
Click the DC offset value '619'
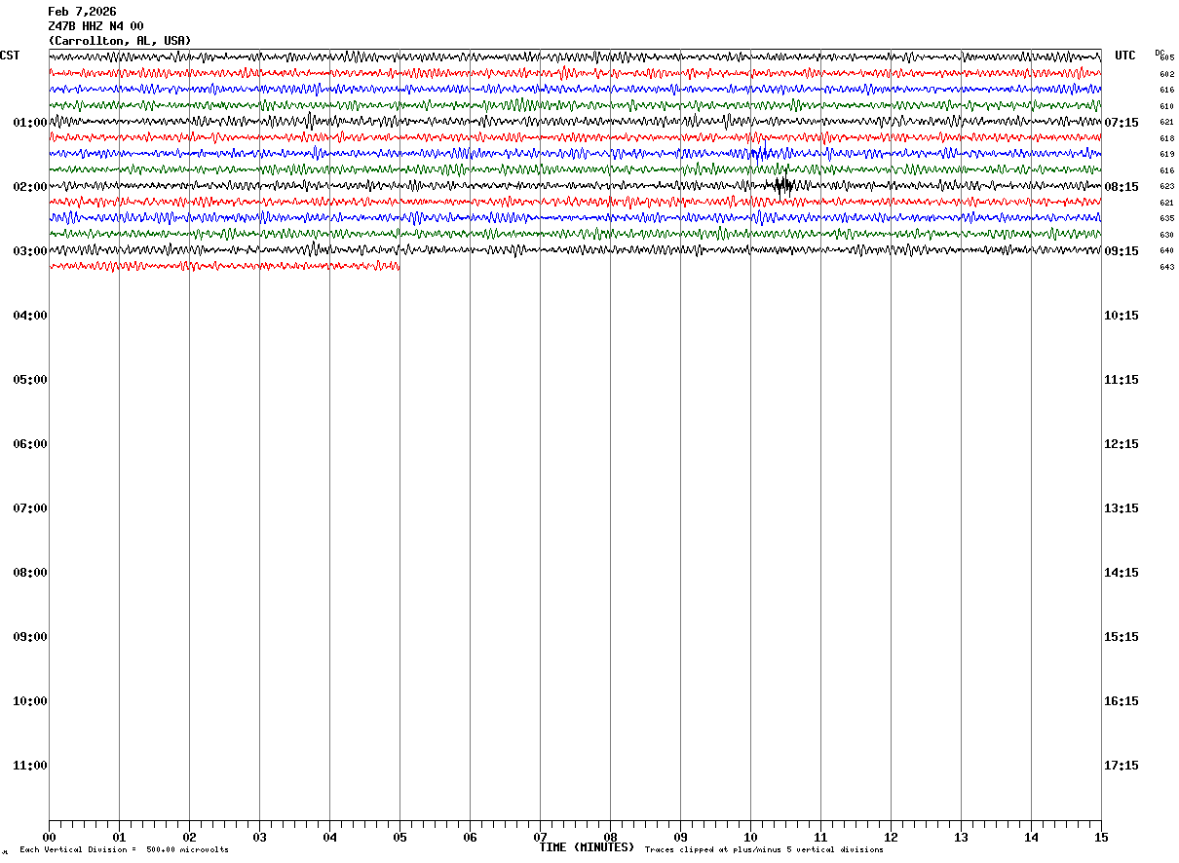[1166, 154]
